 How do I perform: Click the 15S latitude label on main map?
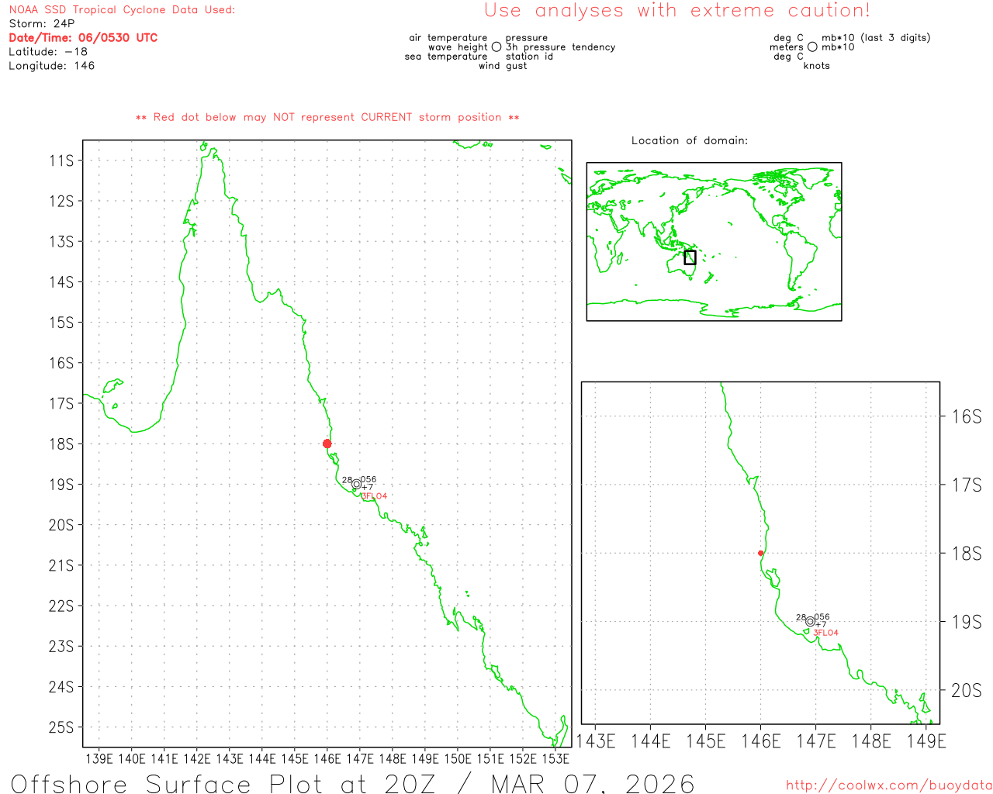click(x=61, y=323)
